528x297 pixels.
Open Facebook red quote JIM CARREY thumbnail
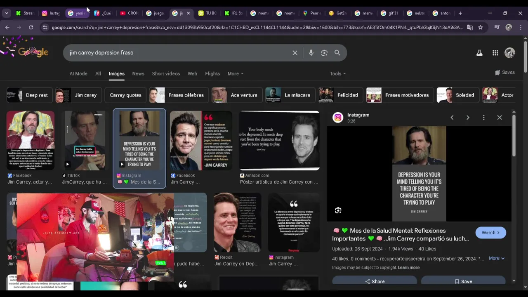(201, 140)
